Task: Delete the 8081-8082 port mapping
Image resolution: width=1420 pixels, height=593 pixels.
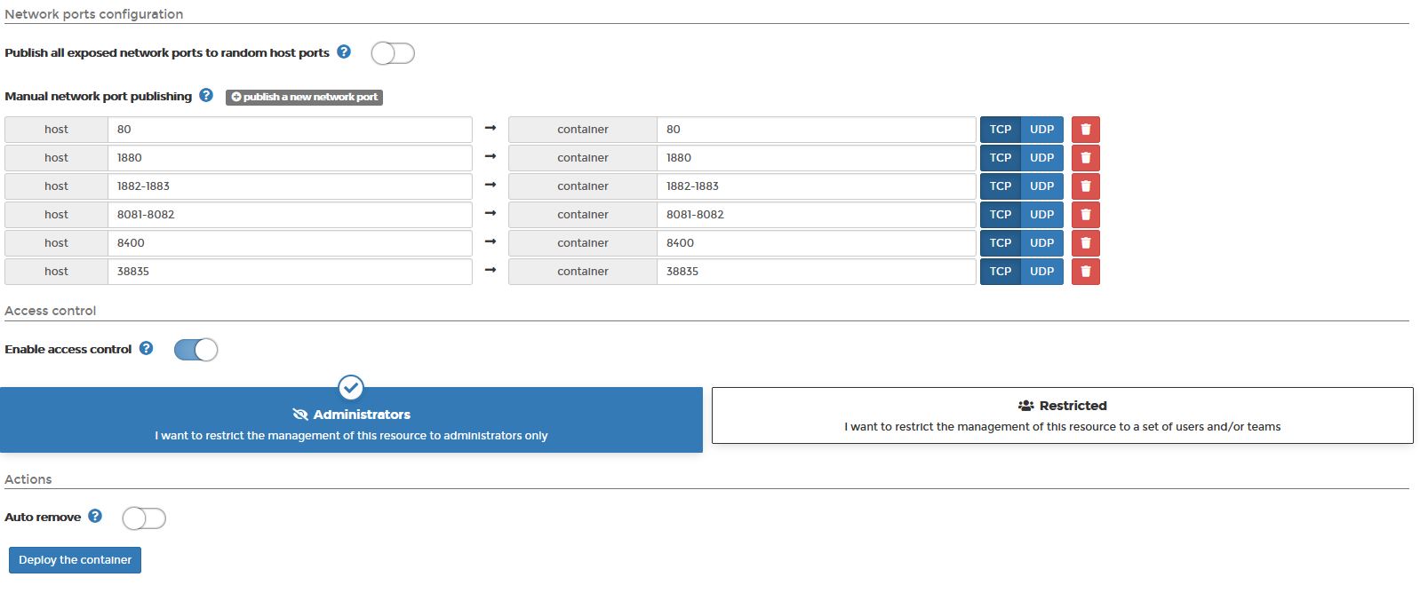Action: 1085,215
